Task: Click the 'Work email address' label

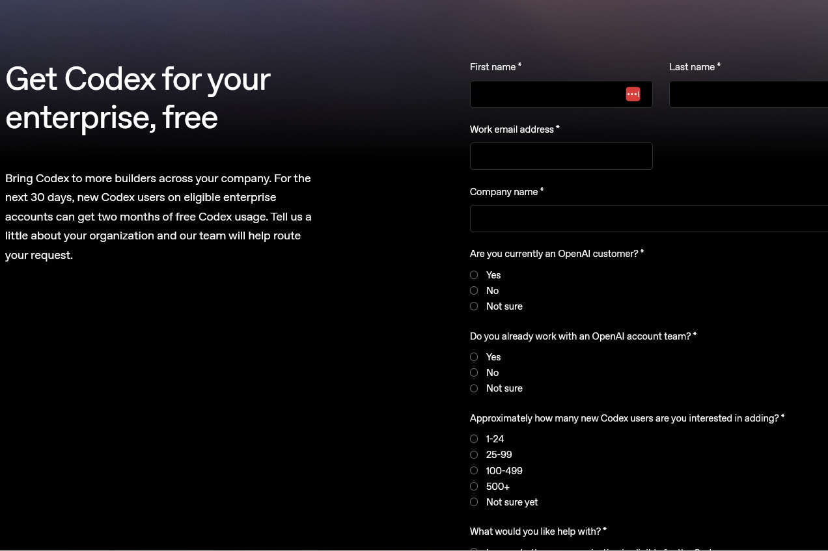Action: [514, 129]
